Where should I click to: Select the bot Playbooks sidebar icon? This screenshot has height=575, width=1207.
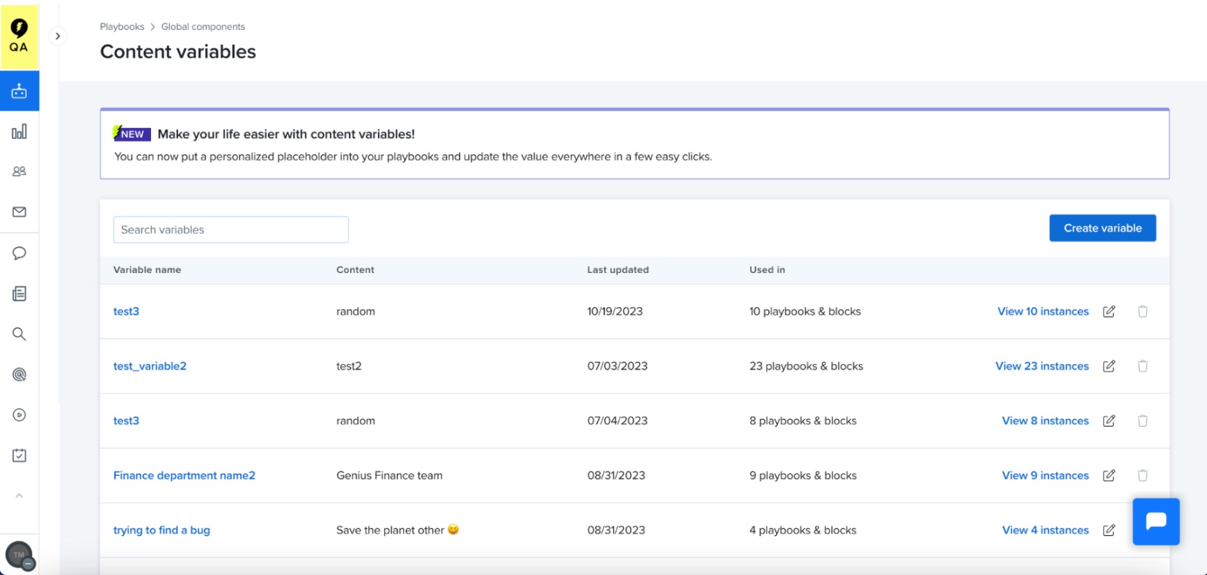coord(19,91)
